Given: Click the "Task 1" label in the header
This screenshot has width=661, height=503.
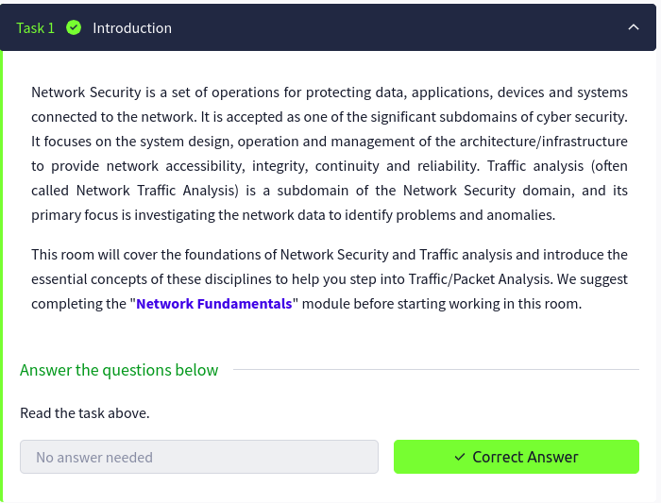Looking at the screenshot, I should coord(36,27).
